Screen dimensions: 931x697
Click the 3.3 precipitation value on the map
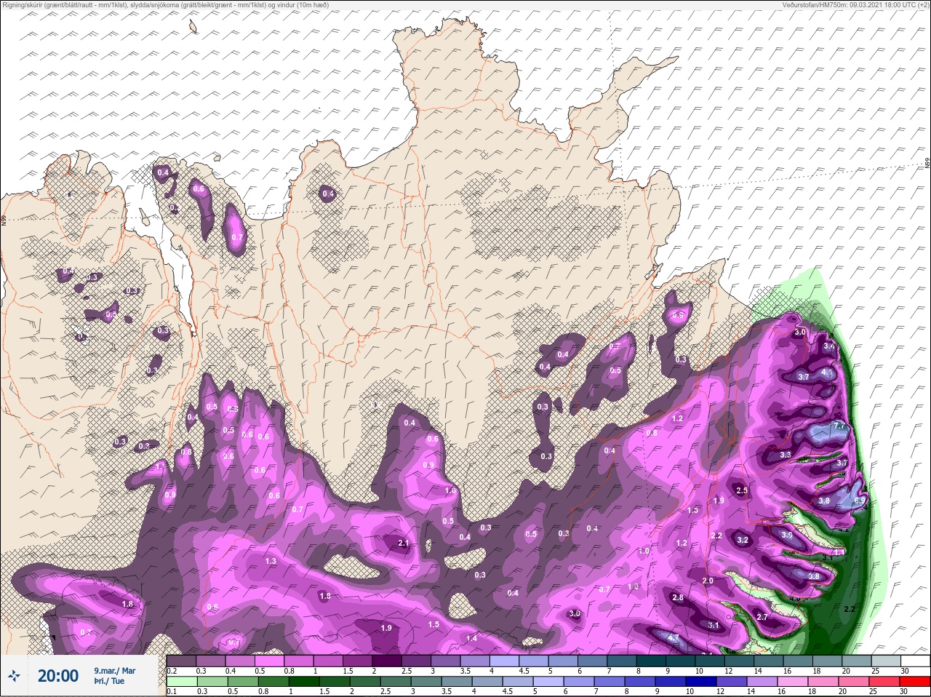[x=786, y=455]
